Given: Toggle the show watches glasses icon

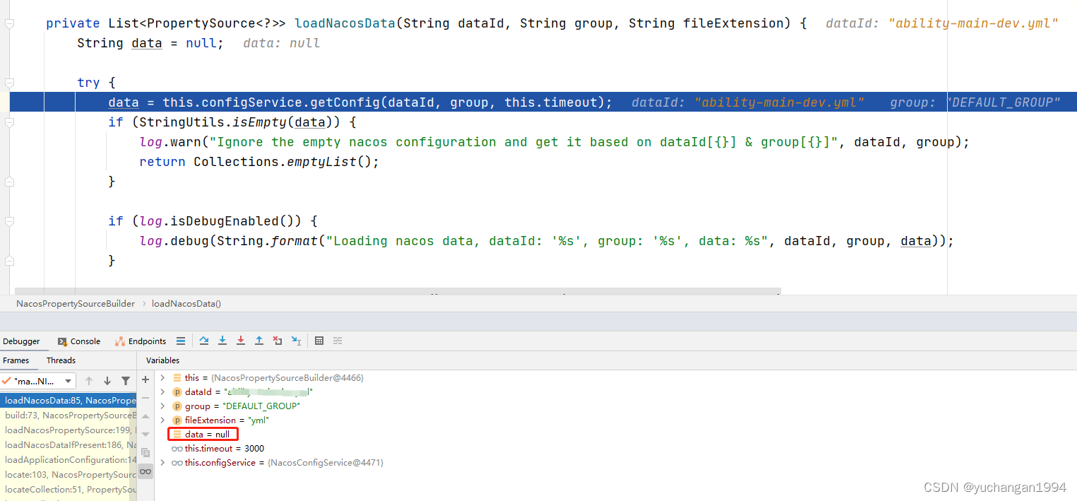Looking at the screenshot, I should (145, 471).
